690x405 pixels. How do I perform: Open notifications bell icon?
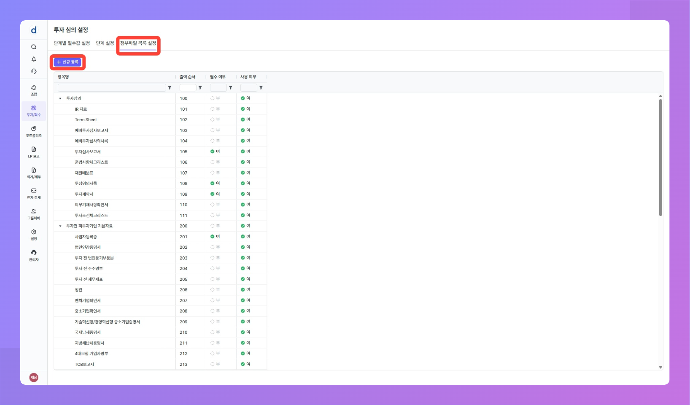coord(34,59)
